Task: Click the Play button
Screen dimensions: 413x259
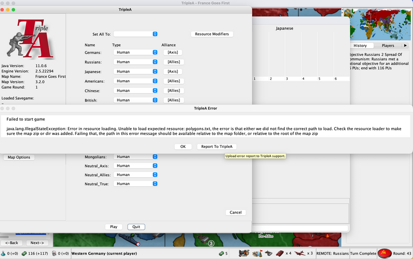Action: coord(114,226)
